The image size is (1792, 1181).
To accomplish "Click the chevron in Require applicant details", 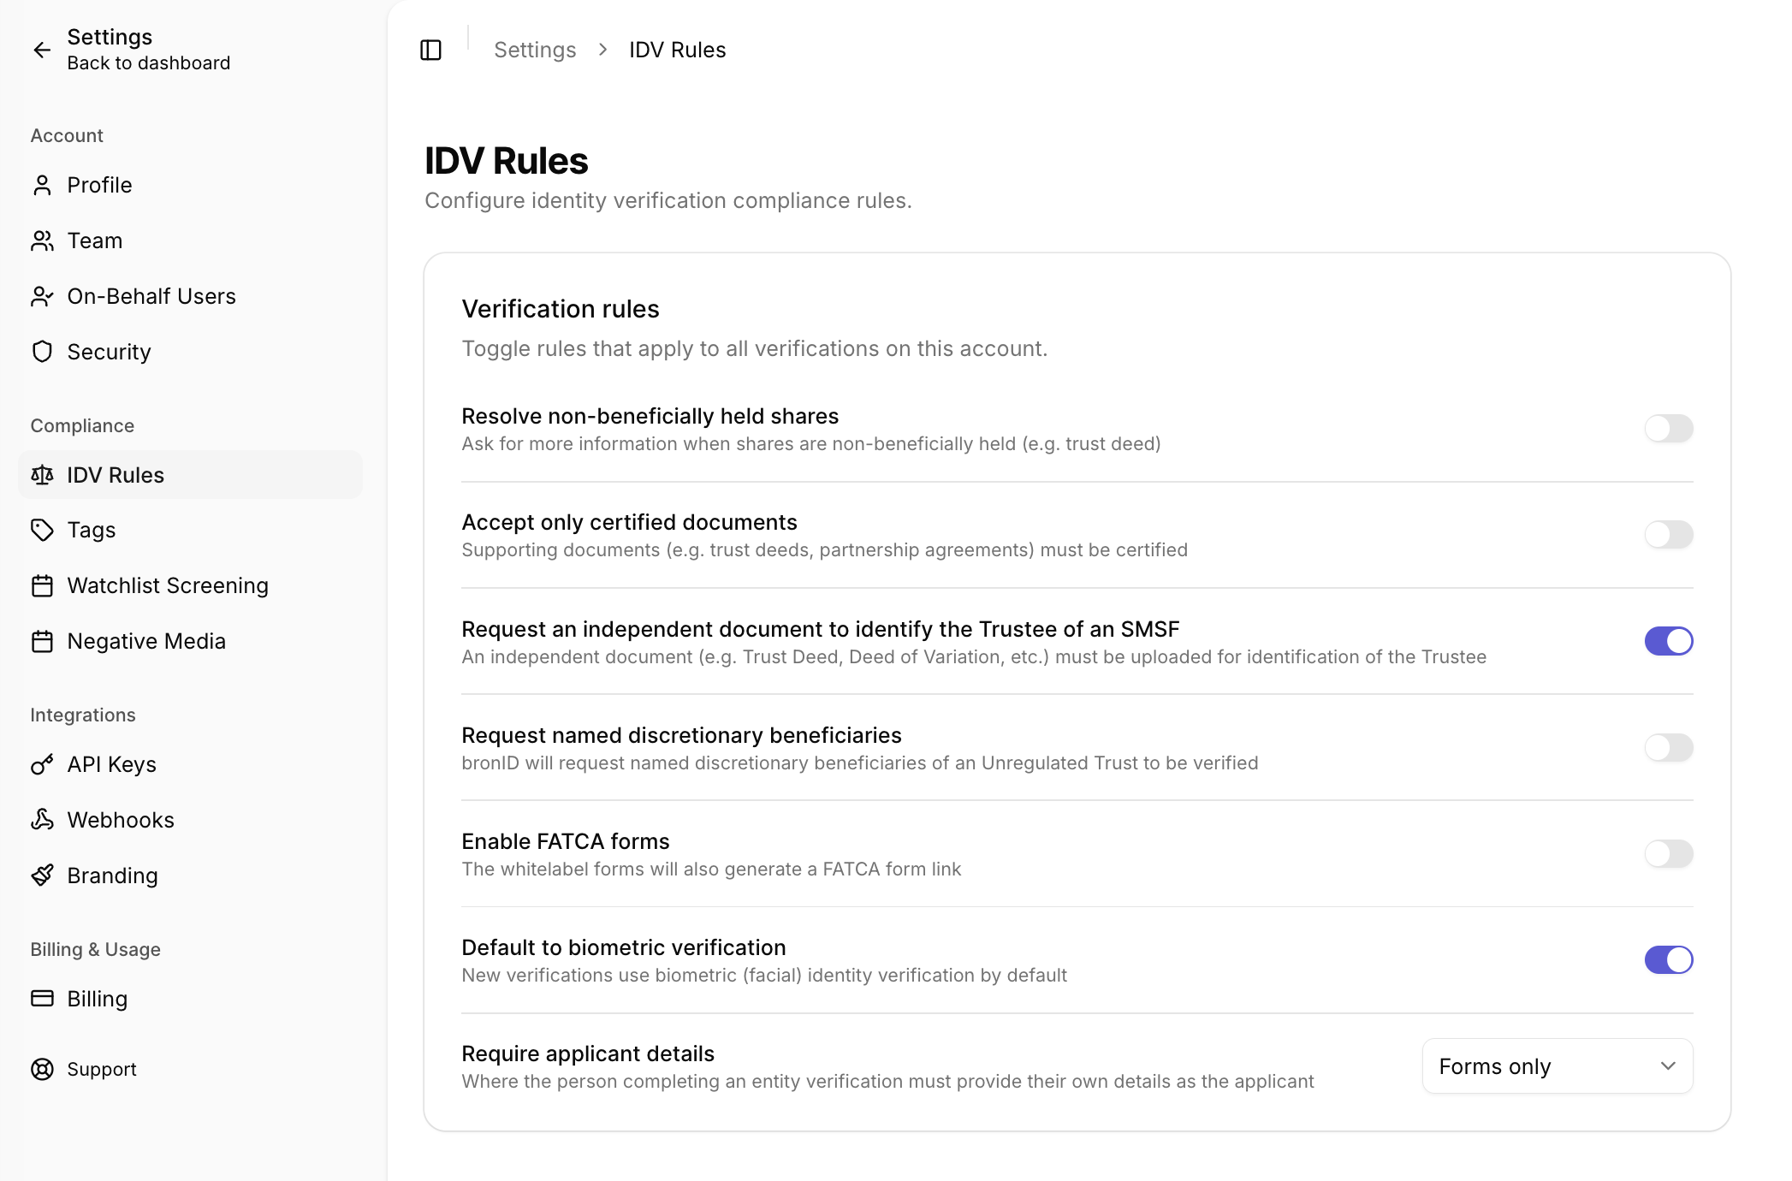I will point(1667,1066).
